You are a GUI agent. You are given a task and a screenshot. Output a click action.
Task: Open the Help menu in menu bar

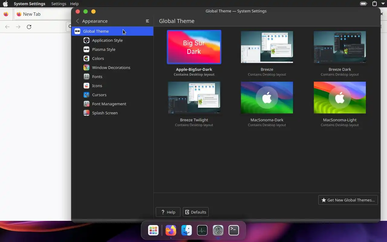pos(74,4)
